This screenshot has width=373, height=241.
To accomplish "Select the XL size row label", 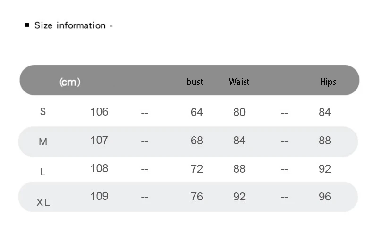I will click(x=43, y=203).
